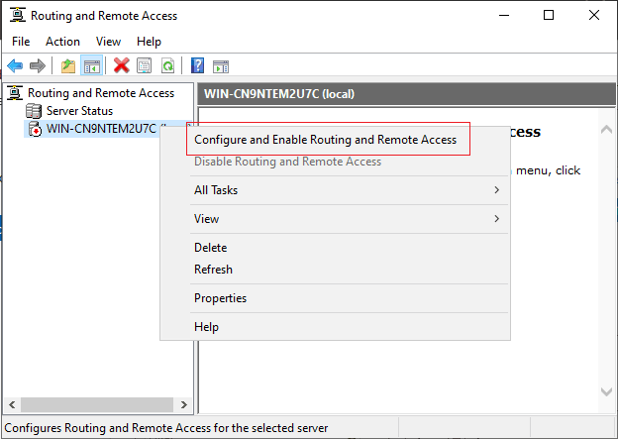Viewport: 618px width, 439px height.
Task: Open the File menu
Action: [x=21, y=42]
